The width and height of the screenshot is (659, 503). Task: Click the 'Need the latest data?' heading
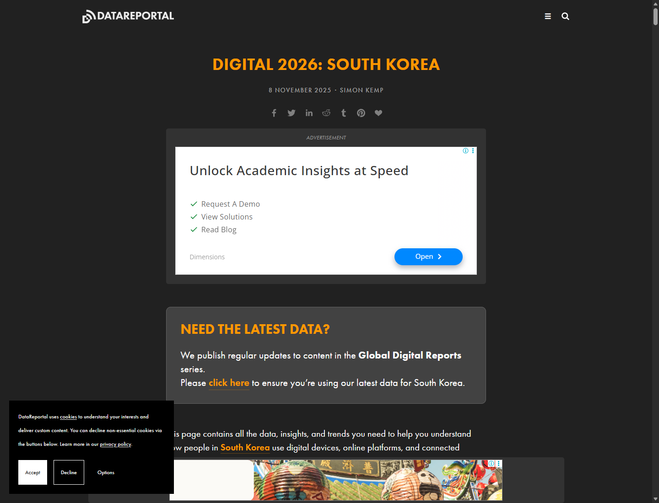[x=255, y=329]
